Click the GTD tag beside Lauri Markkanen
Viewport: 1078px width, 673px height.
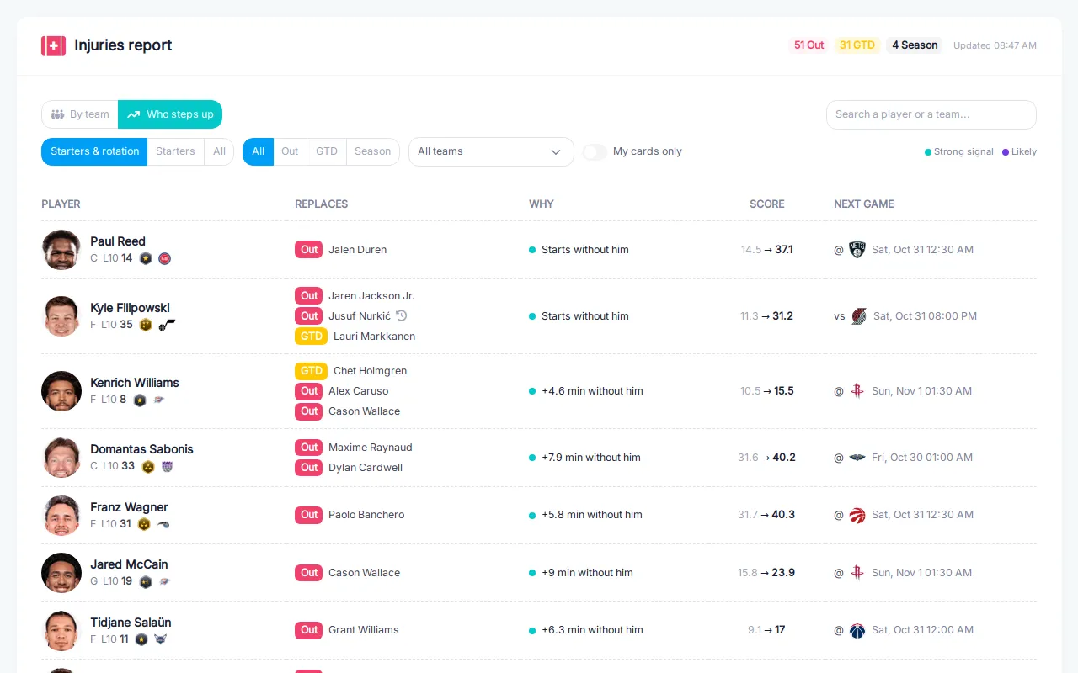[x=311, y=336]
